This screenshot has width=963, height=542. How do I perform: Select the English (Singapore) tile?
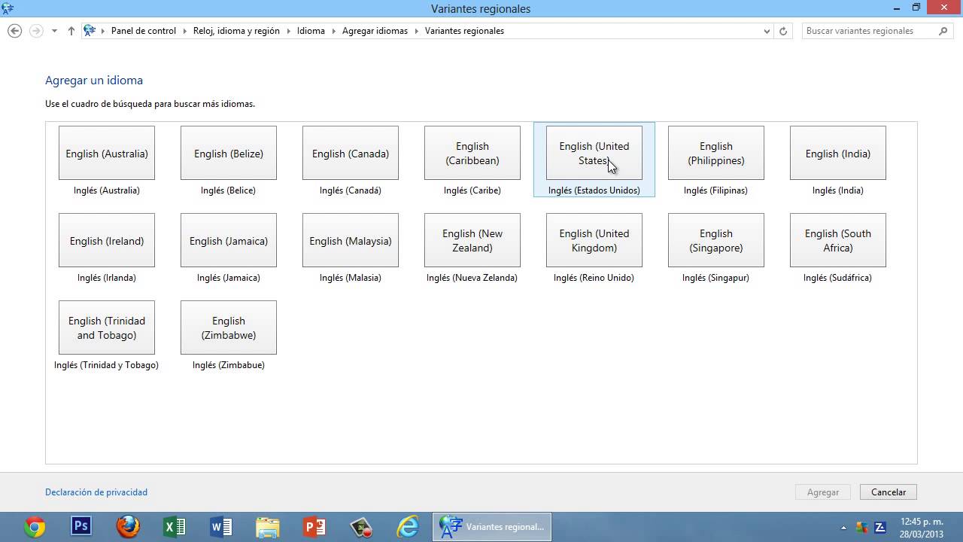pos(716,240)
